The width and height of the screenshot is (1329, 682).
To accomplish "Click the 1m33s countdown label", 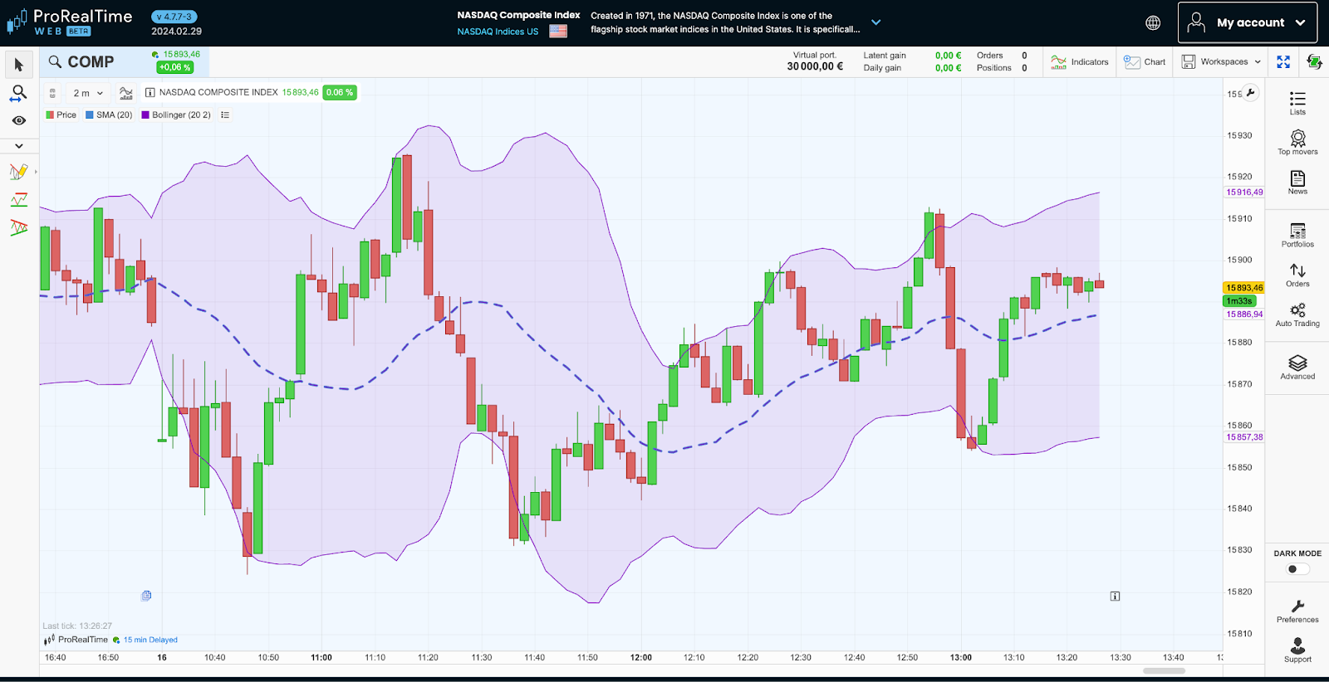I will (1239, 301).
